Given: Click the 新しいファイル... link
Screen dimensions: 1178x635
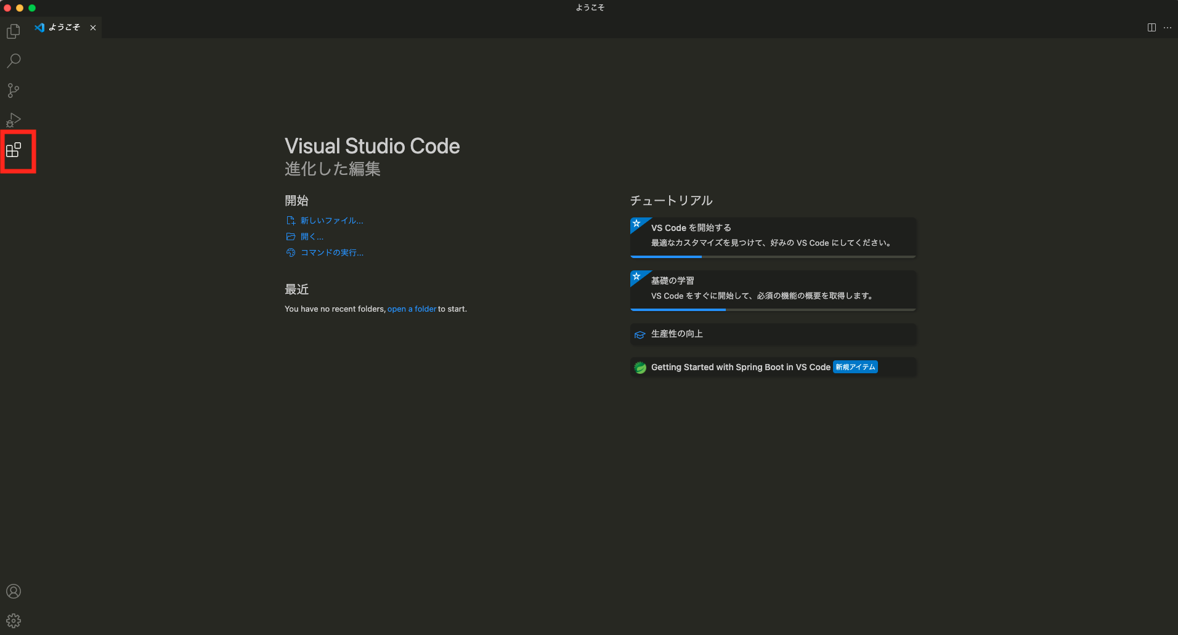Looking at the screenshot, I should click(x=331, y=220).
